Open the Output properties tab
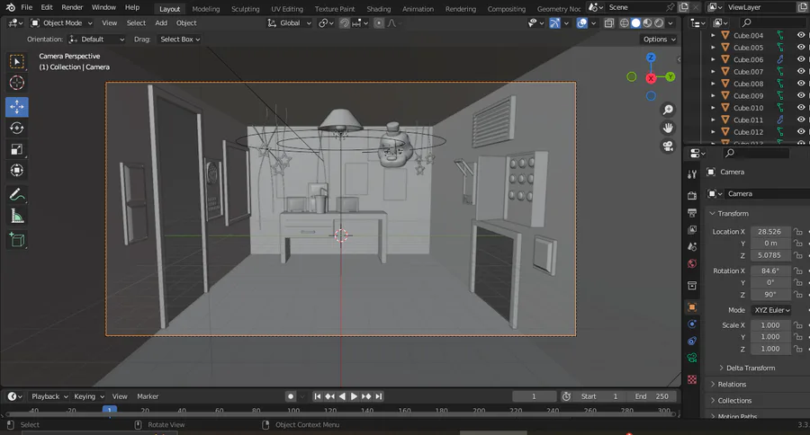This screenshot has width=810, height=435. coord(692,213)
